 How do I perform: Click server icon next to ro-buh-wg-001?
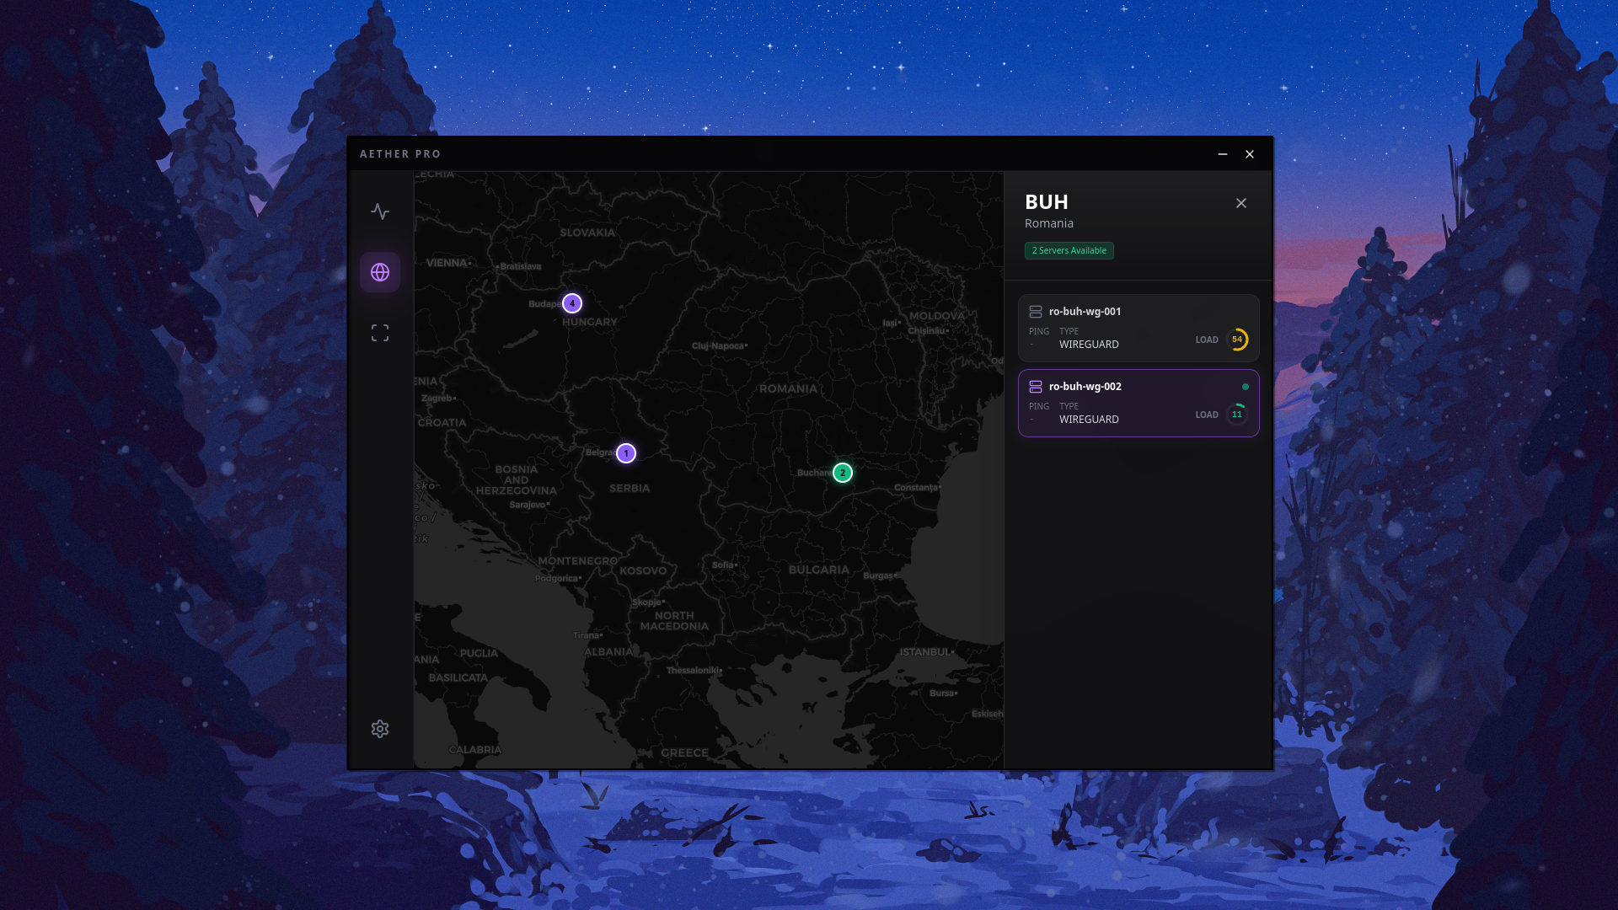pos(1036,312)
